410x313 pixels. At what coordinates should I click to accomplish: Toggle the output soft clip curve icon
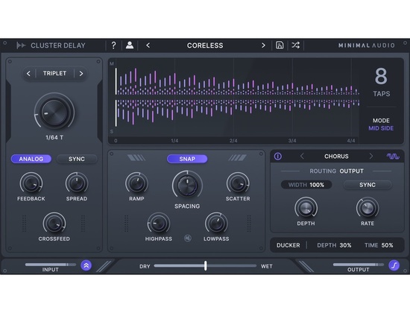point(394,265)
